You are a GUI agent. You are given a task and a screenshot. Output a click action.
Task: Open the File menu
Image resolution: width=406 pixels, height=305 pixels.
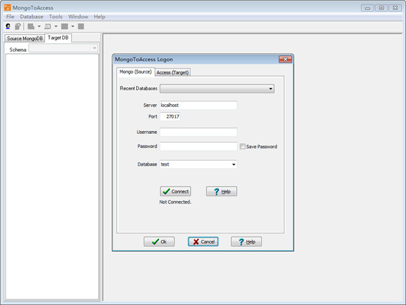10,16
